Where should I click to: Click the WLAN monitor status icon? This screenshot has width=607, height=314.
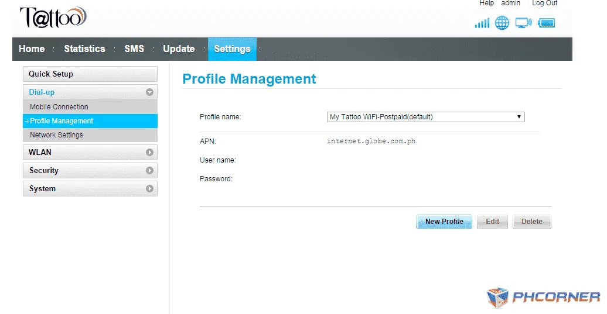click(x=523, y=23)
